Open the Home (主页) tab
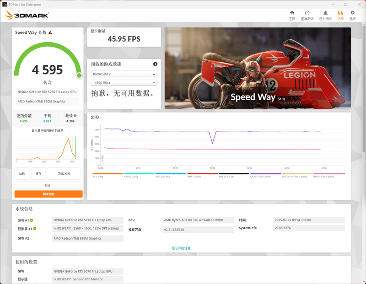This screenshot has height=284, width=366. tap(292, 15)
